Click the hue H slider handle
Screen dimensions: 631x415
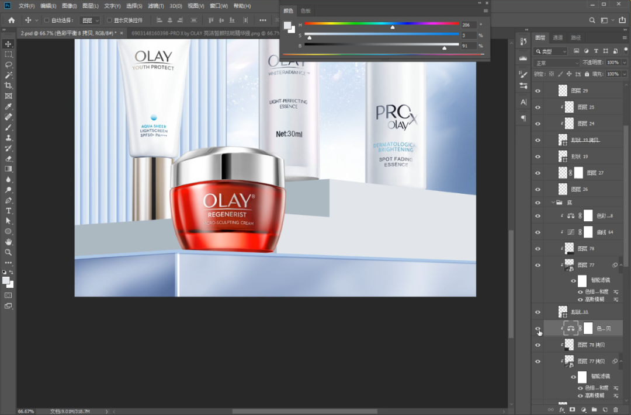tap(393, 27)
